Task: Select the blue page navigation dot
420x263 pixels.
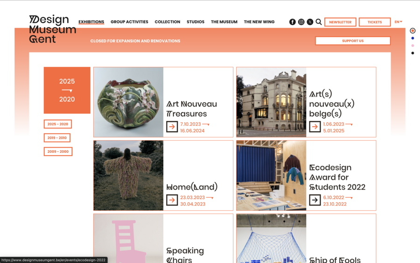Action: point(413,38)
